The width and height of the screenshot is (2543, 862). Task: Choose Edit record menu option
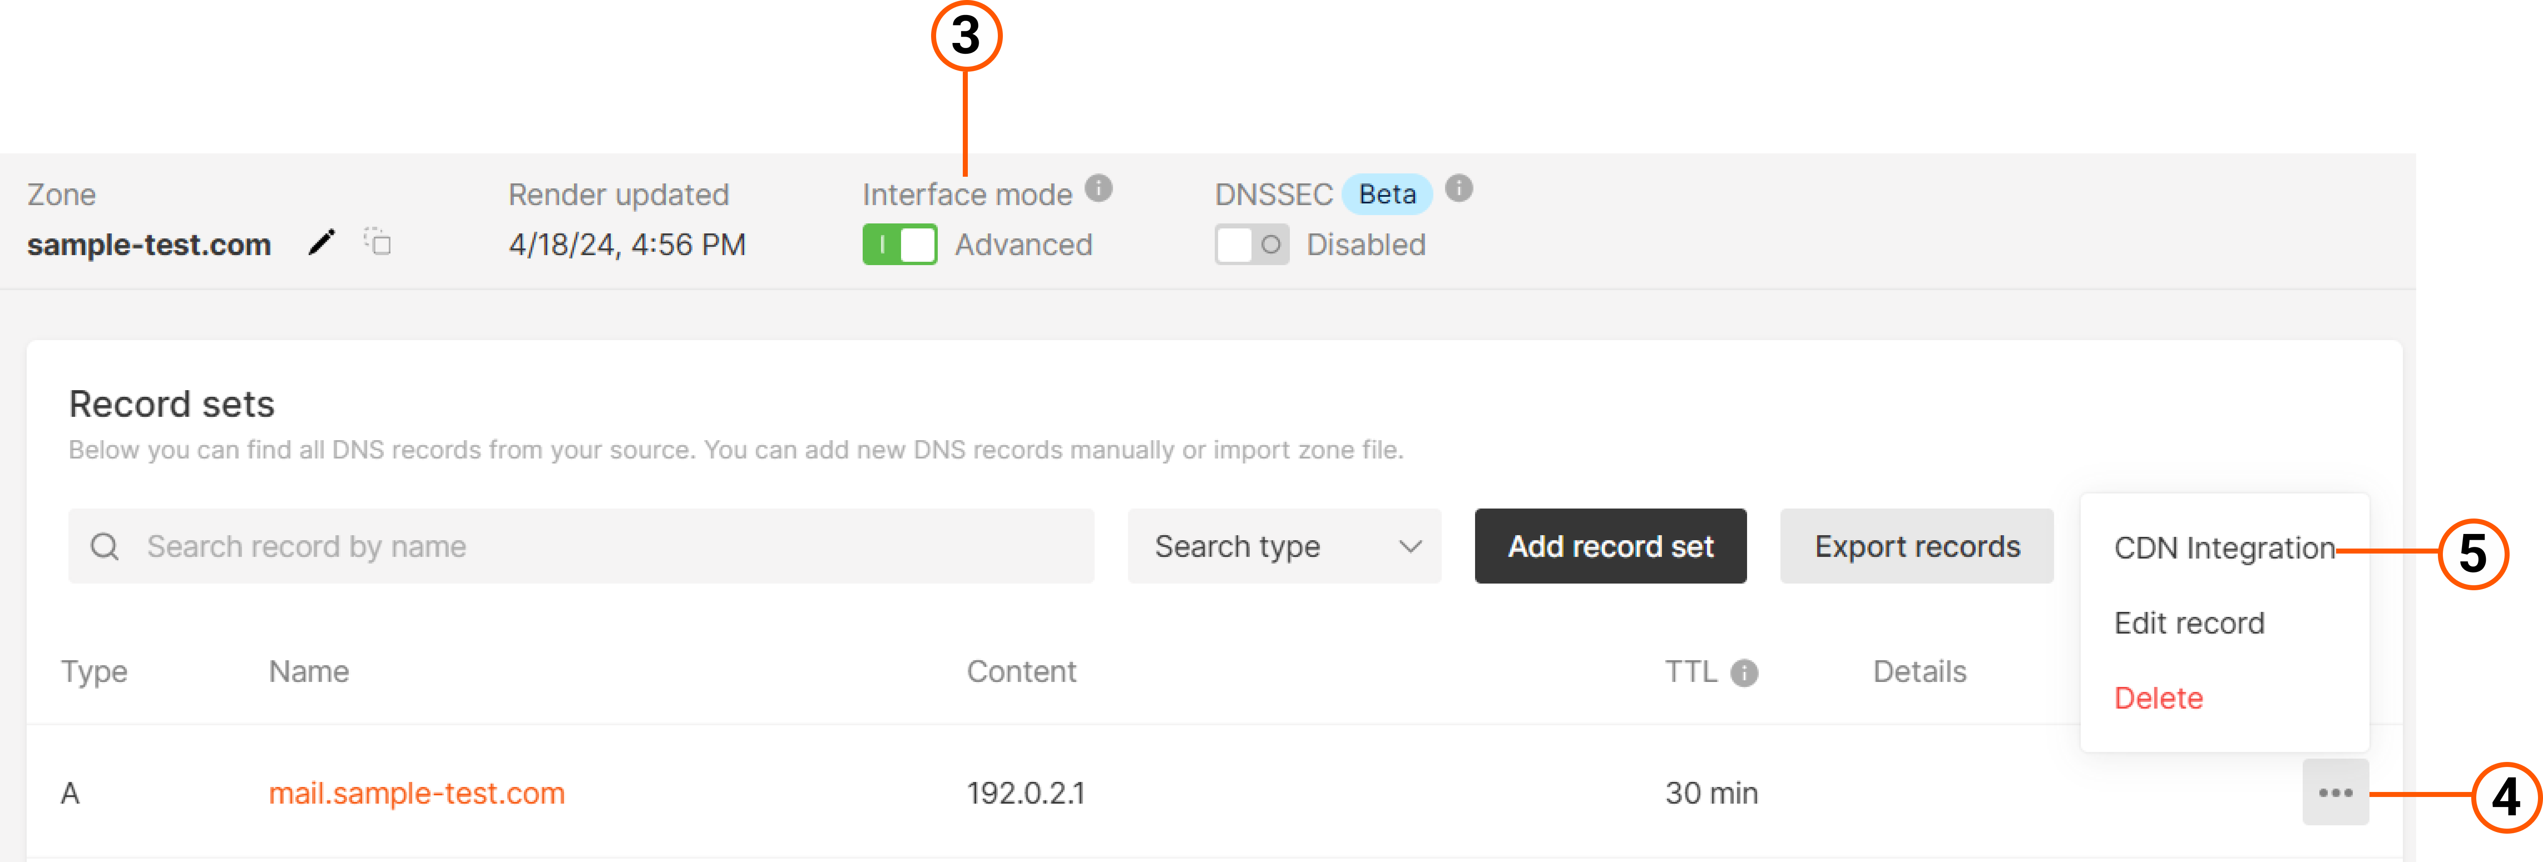(x=2188, y=623)
